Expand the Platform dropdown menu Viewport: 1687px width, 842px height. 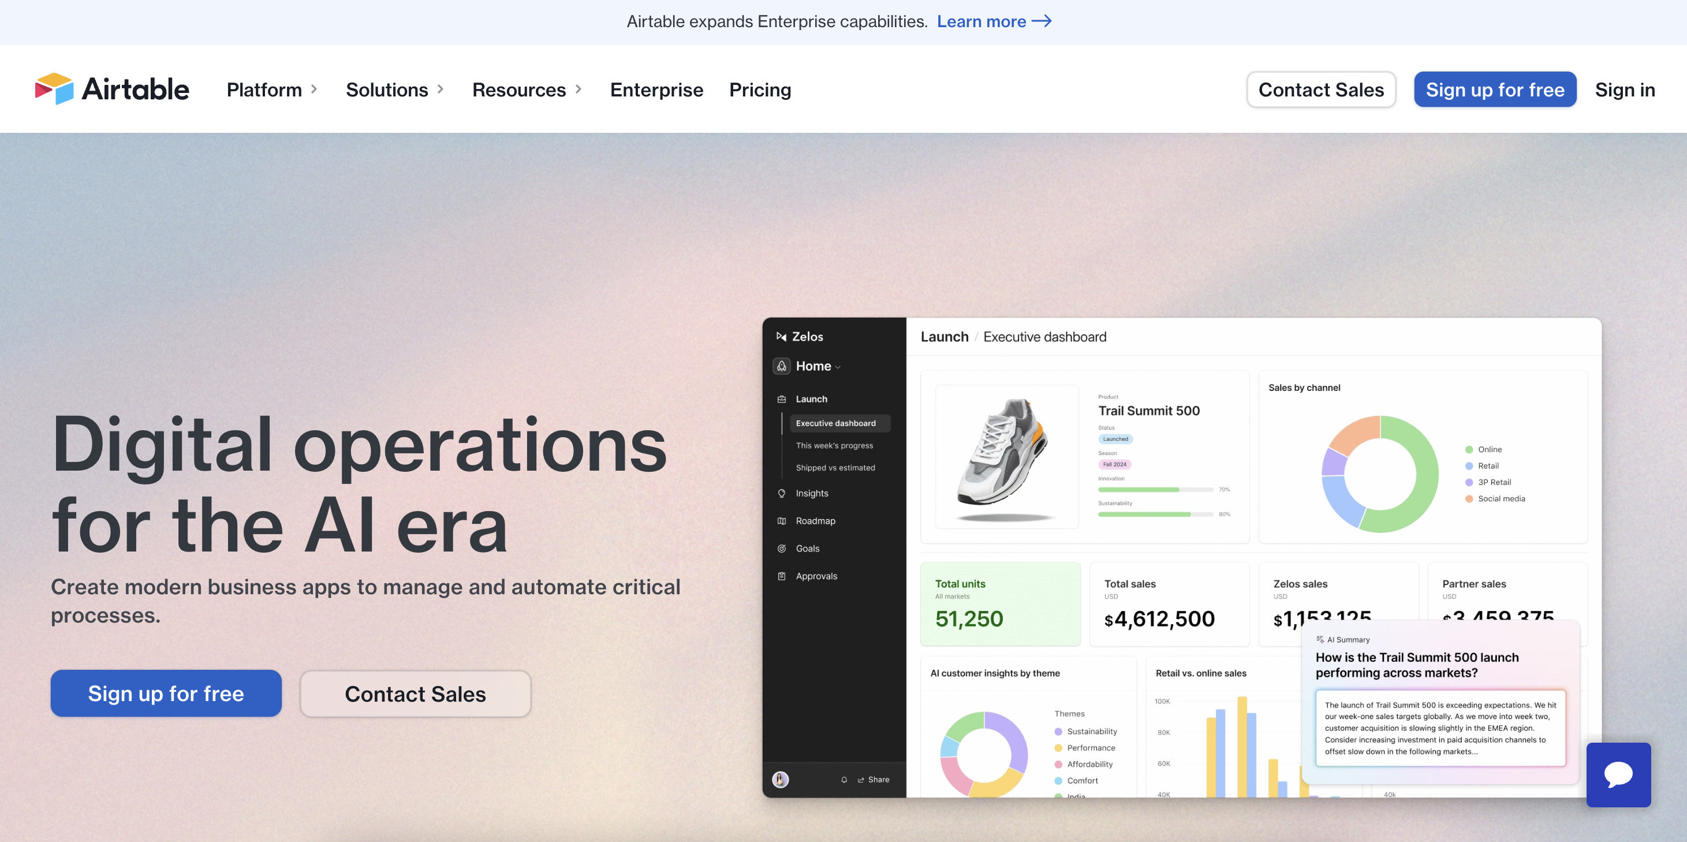(x=273, y=90)
